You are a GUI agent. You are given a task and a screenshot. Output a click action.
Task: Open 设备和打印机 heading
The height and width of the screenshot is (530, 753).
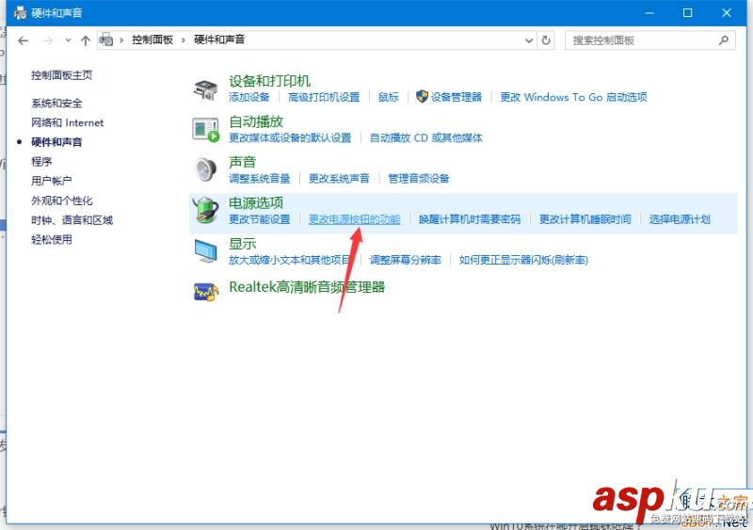click(x=269, y=81)
